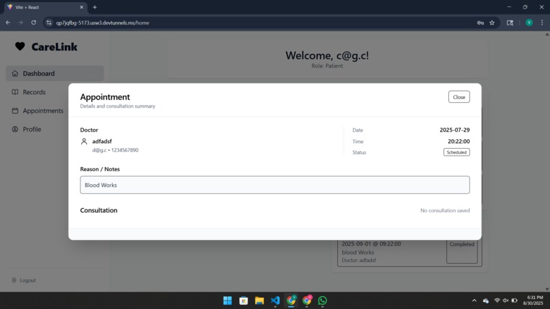Click the doctor person icon
The image size is (550, 309).
[x=84, y=141]
